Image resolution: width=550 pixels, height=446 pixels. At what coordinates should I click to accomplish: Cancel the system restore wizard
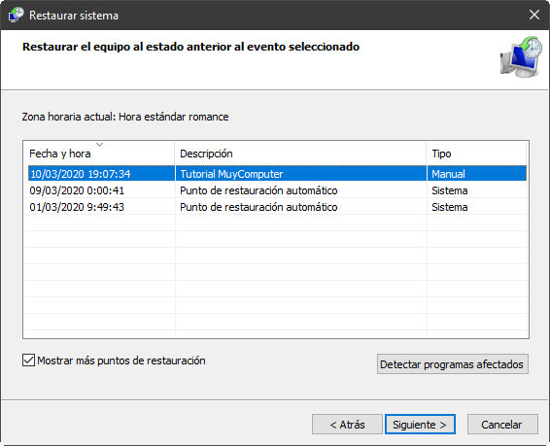point(502,425)
